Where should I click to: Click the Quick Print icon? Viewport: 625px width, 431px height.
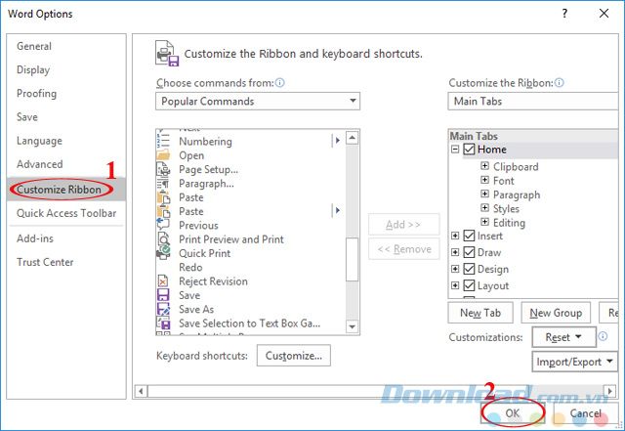coord(163,253)
